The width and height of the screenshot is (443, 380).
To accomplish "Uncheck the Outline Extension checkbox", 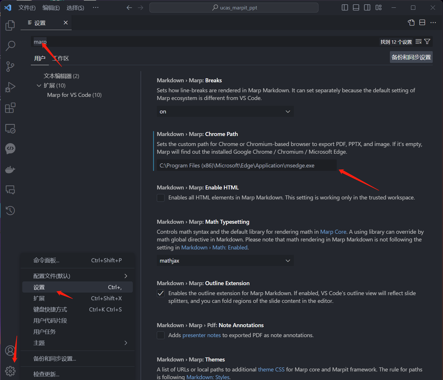I will (161, 293).
